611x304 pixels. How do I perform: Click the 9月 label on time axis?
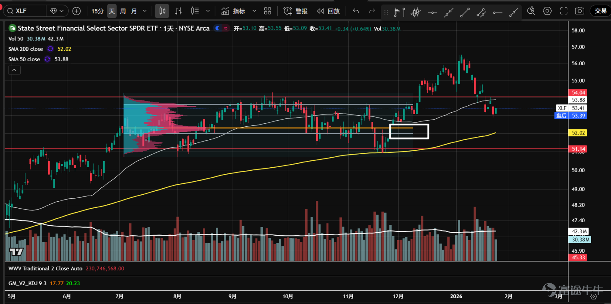click(x=233, y=296)
